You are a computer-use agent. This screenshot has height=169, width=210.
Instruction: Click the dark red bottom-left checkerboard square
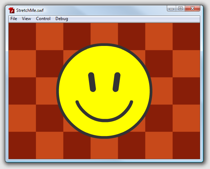(x=22, y=145)
